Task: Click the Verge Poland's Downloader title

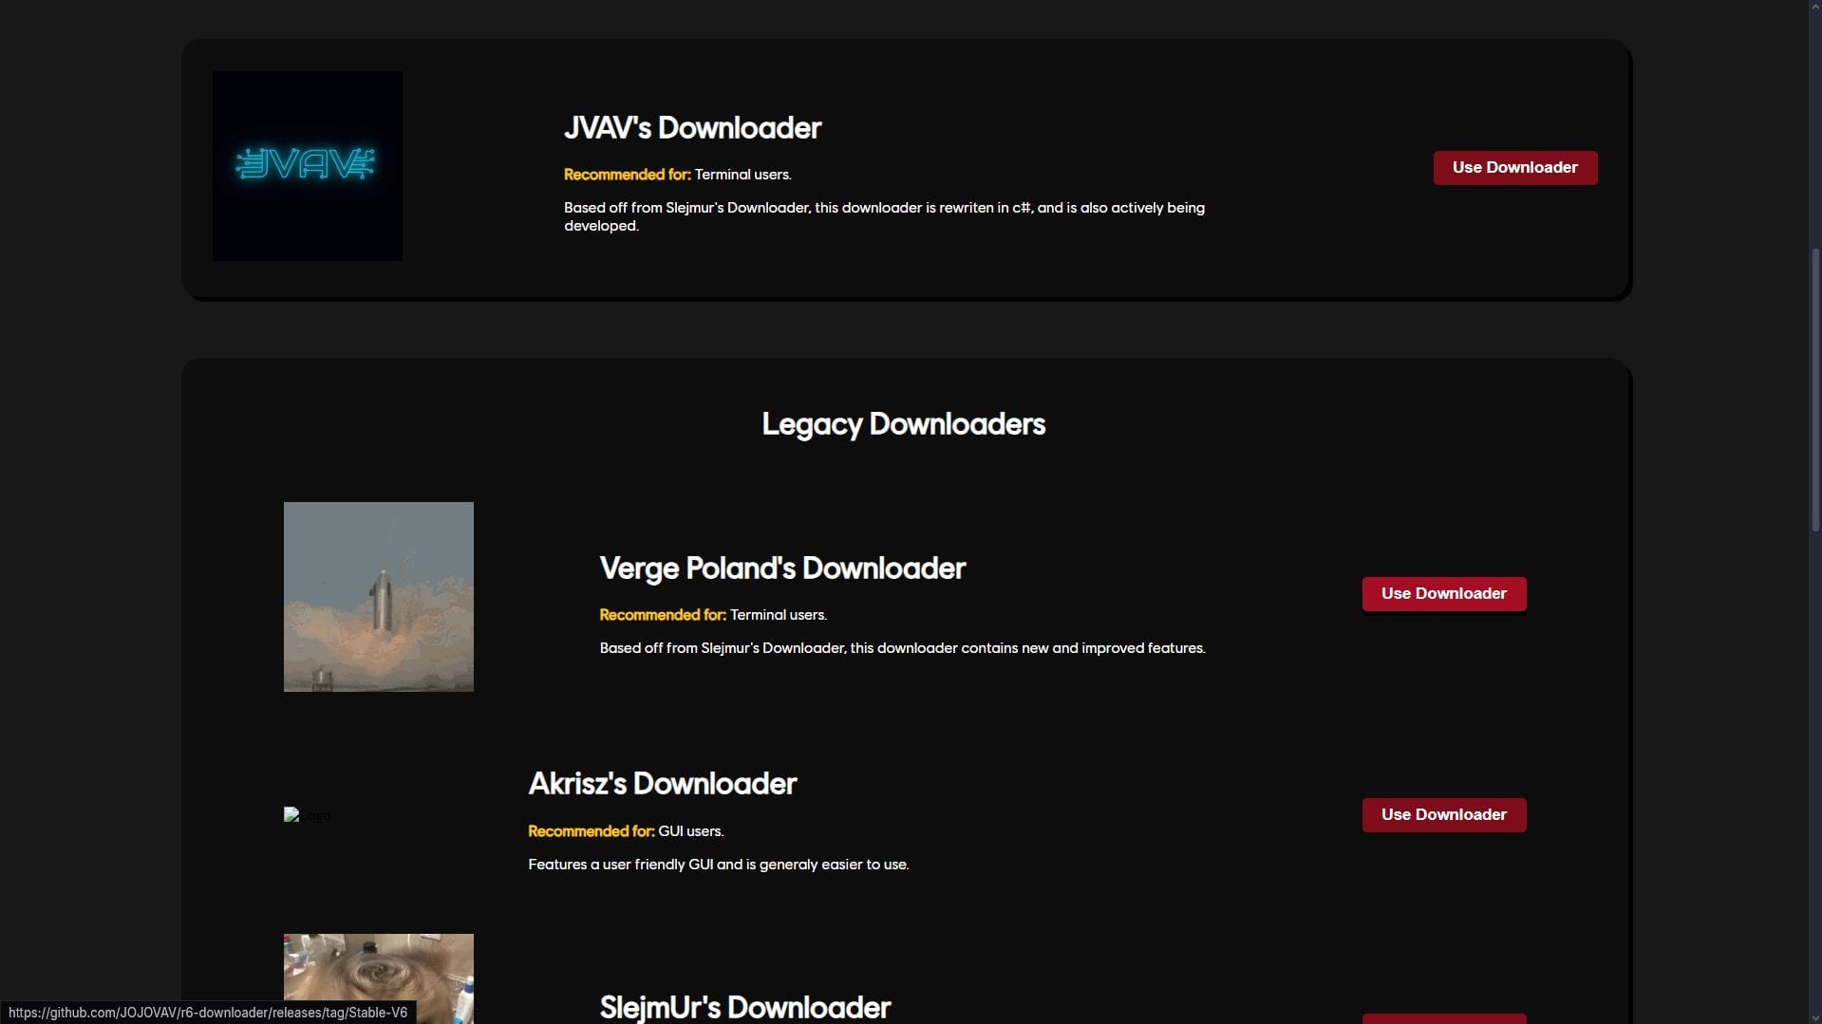Action: 782,568
